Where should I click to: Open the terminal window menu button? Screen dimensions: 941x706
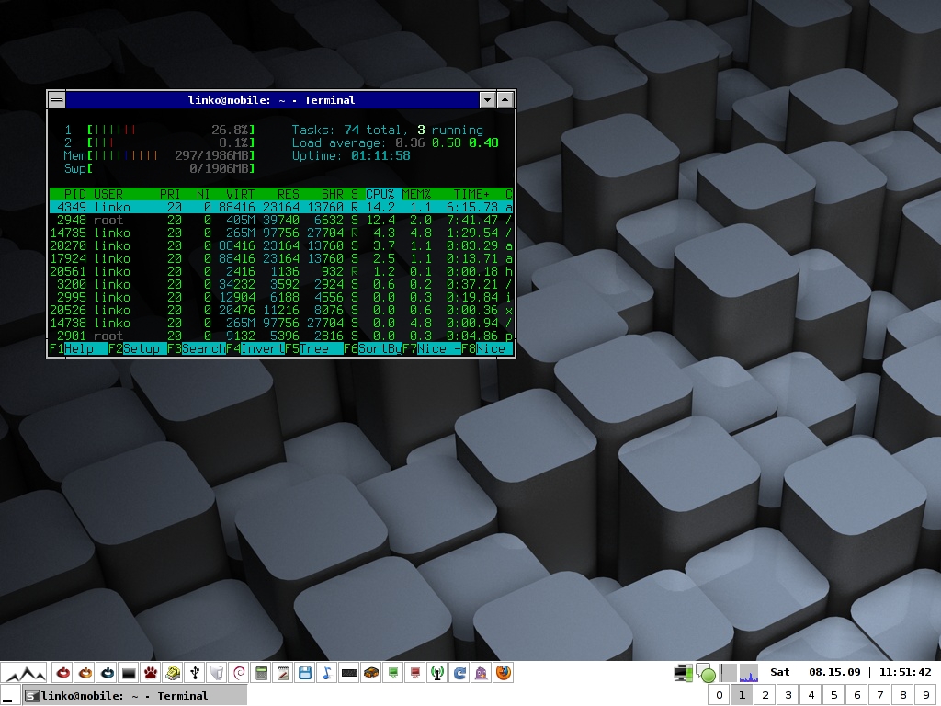(56, 99)
